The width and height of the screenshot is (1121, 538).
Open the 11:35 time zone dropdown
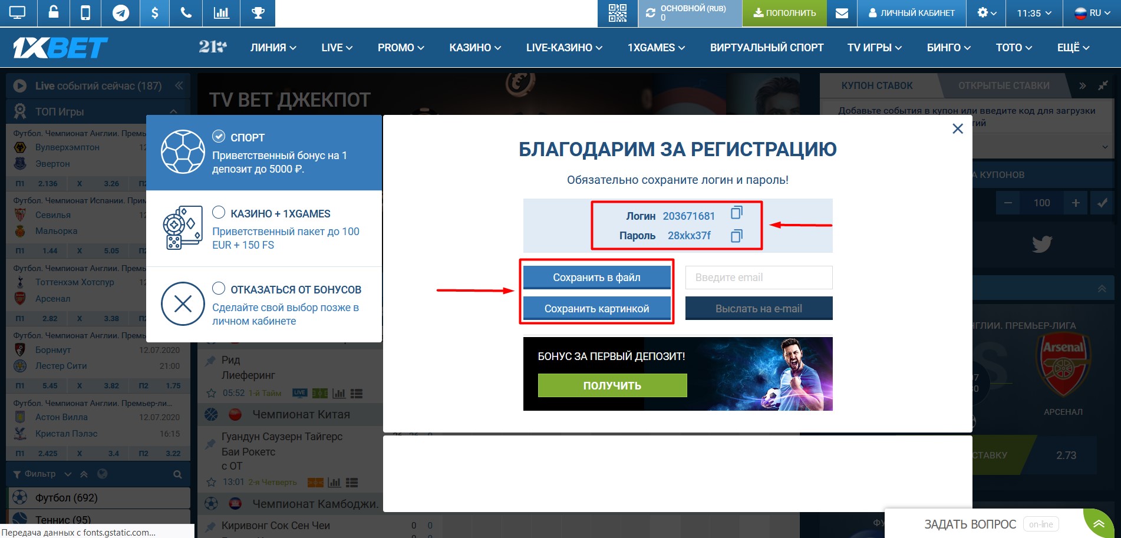(1034, 13)
